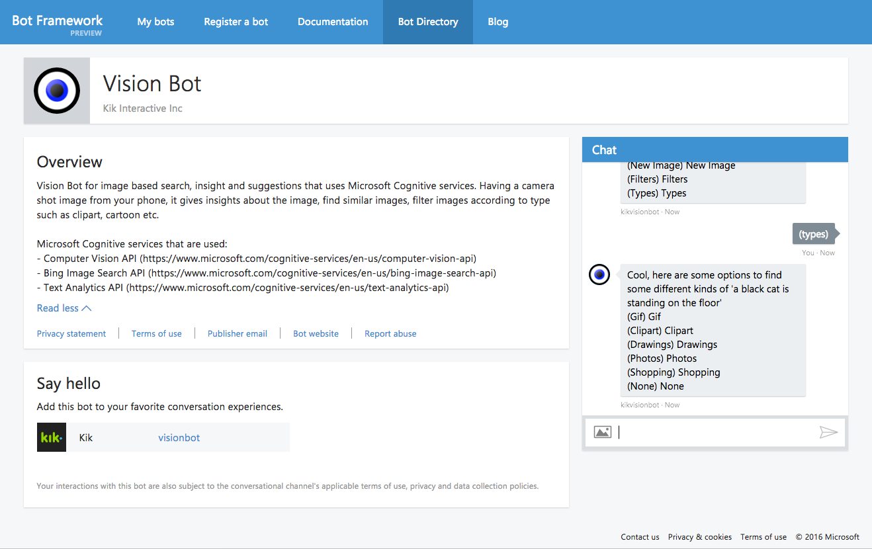This screenshot has width=872, height=549.
Task: Open Privacy & cookies in footer
Action: coord(700,537)
